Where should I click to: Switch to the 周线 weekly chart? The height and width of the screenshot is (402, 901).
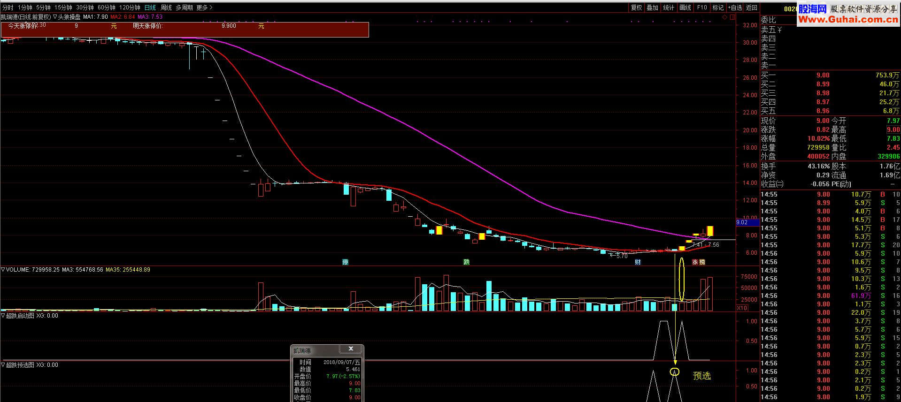pos(166,8)
